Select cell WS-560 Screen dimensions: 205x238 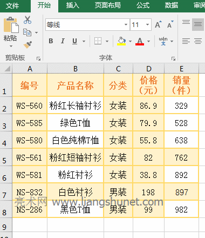pos(30,105)
